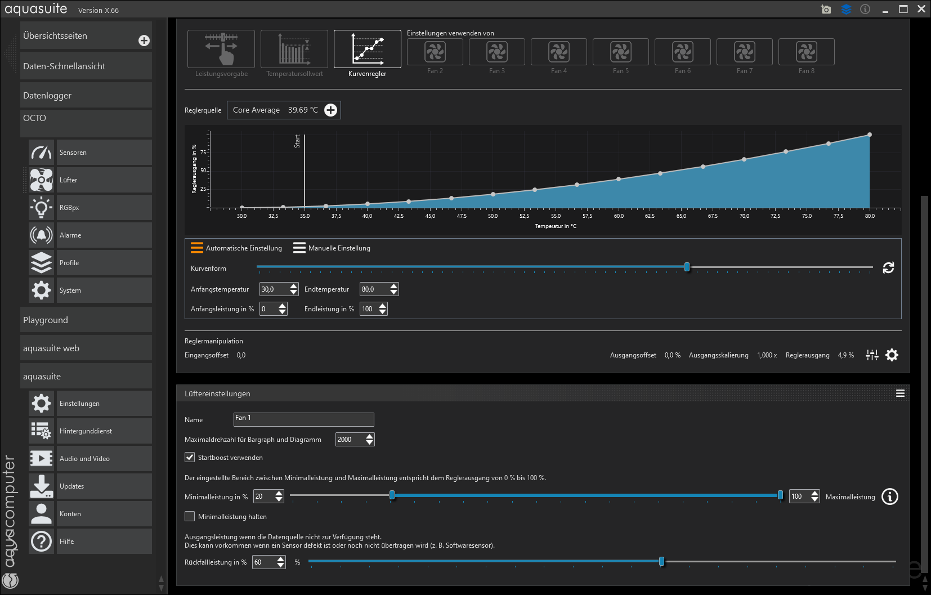Click the screenshot camera icon in title bar
The width and height of the screenshot is (931, 595).
tap(826, 9)
